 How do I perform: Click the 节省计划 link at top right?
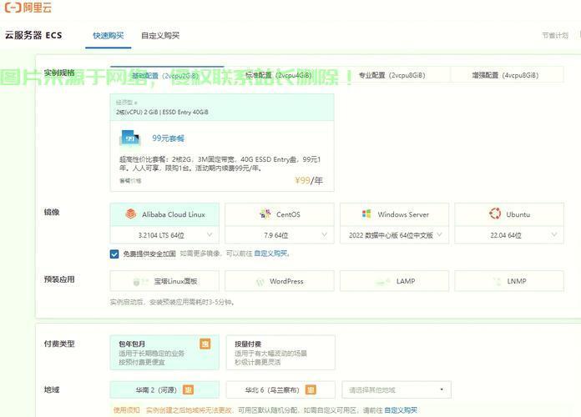(x=555, y=35)
